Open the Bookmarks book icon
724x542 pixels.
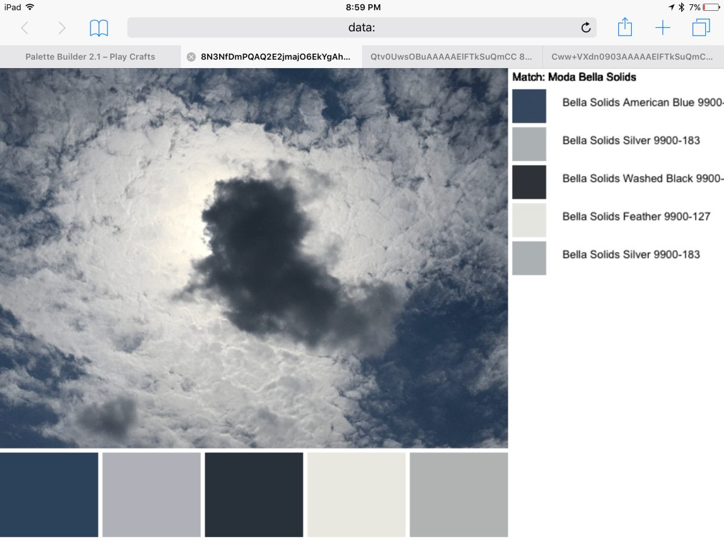[x=99, y=28]
